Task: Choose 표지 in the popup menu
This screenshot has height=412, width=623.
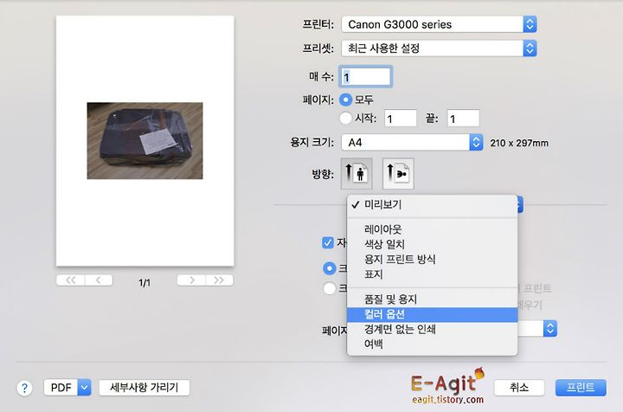Action: pyautogui.click(x=433, y=274)
